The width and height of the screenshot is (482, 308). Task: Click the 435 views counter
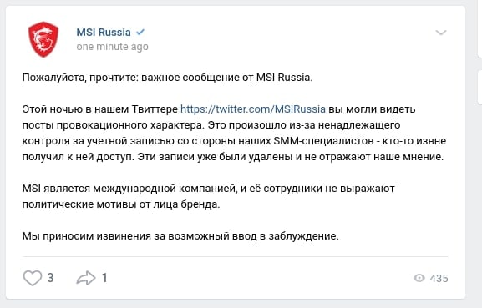click(439, 279)
